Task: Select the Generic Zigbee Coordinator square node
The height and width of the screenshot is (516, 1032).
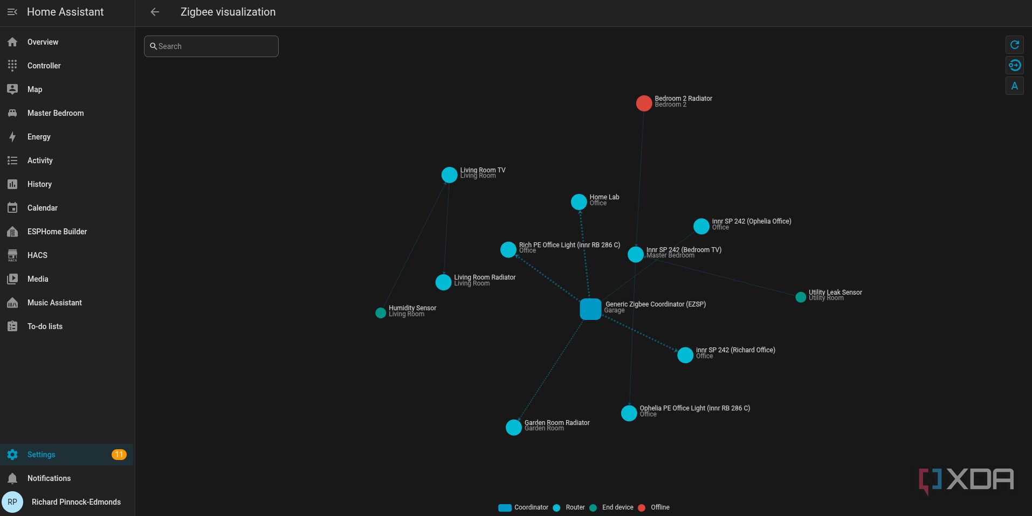Action: pyautogui.click(x=590, y=309)
